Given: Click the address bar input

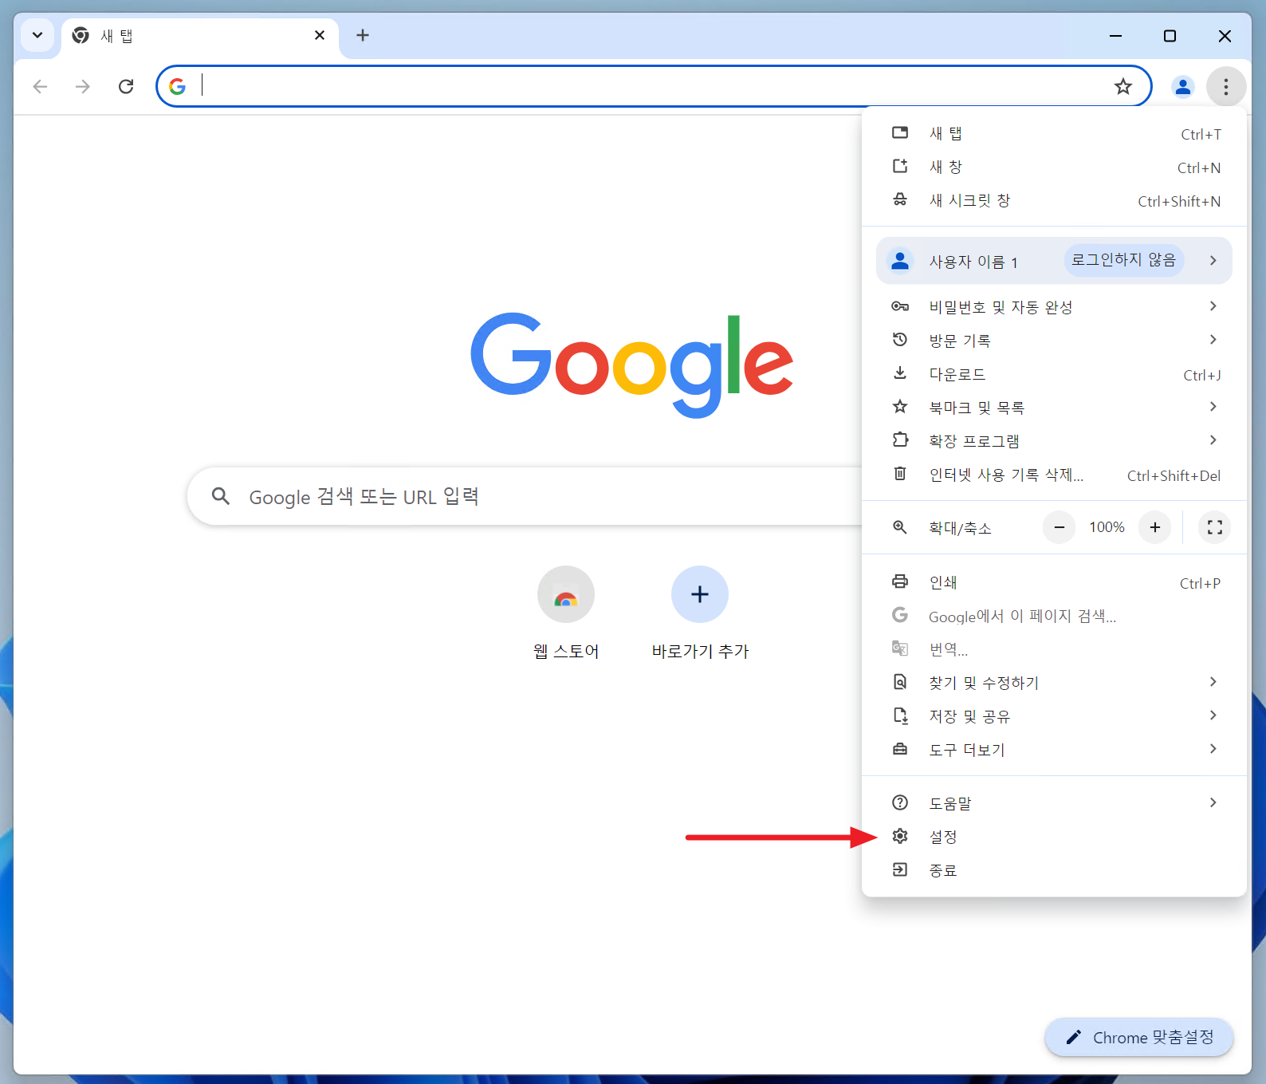Looking at the screenshot, I should point(654,86).
